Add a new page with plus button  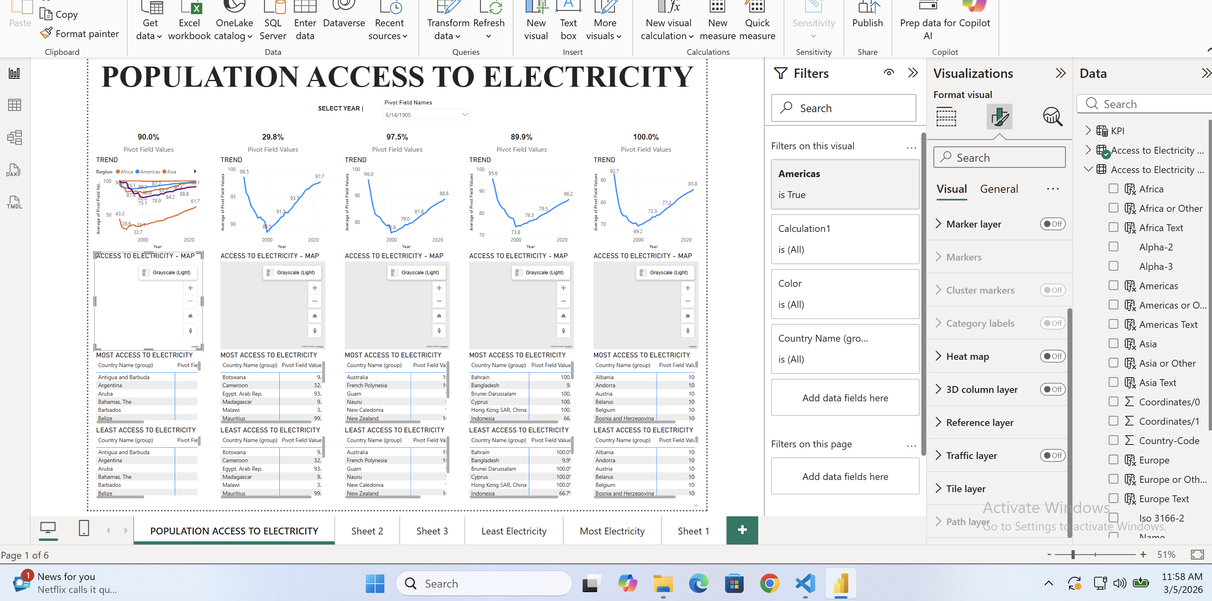pos(742,530)
